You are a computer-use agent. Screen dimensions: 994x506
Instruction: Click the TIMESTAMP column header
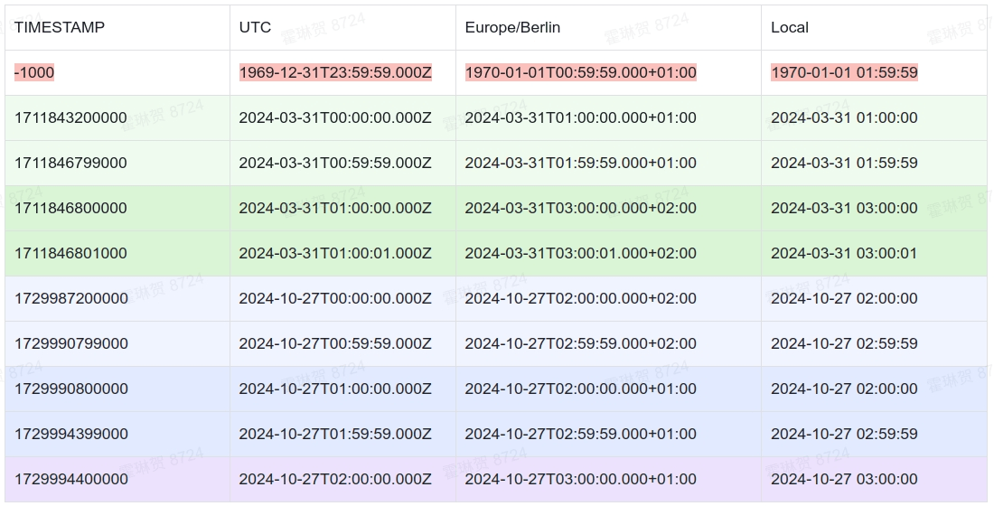(x=60, y=27)
